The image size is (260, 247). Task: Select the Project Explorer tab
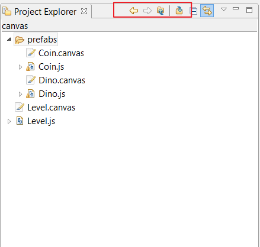pyautogui.click(x=46, y=12)
